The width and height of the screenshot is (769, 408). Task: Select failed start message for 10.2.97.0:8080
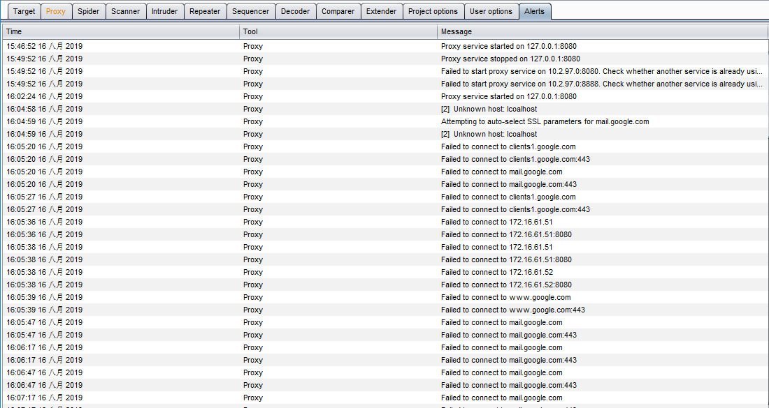pos(602,71)
